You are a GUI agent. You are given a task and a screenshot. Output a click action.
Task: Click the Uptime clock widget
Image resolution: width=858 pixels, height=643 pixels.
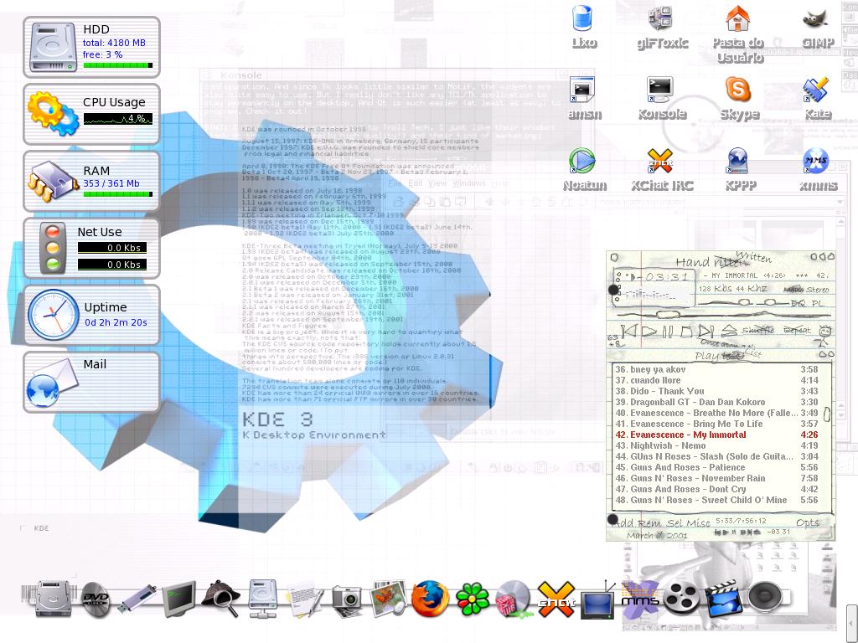click(x=91, y=315)
